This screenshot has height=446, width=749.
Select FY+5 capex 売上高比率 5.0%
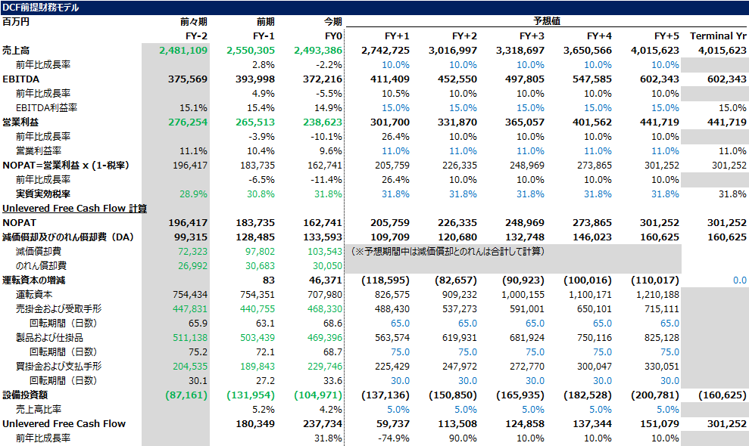[667, 409]
